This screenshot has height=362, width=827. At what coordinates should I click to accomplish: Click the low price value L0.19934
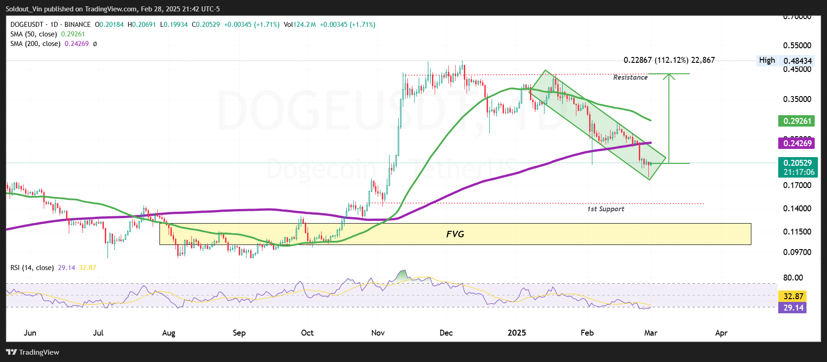[x=174, y=25]
